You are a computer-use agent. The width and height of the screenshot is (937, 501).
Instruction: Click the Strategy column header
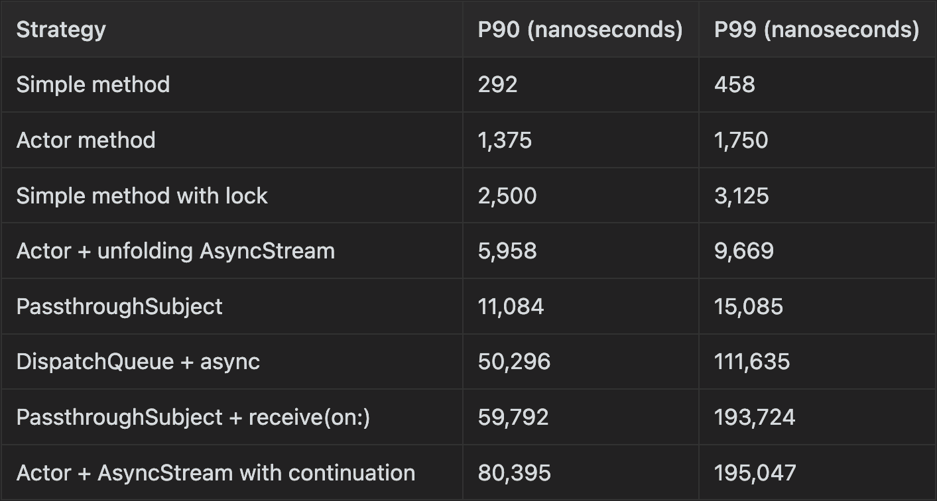click(x=61, y=30)
